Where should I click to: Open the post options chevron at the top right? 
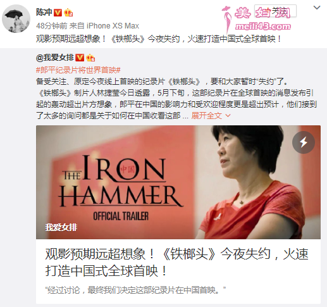pyautogui.click(x=317, y=8)
